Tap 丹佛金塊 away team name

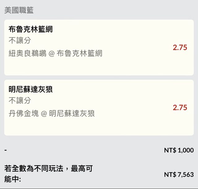pyautogui.click(x=24, y=113)
